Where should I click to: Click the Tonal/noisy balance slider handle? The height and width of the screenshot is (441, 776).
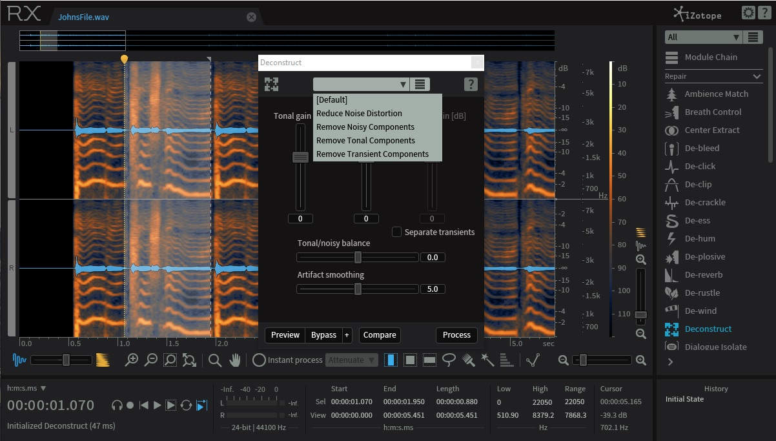click(x=358, y=257)
